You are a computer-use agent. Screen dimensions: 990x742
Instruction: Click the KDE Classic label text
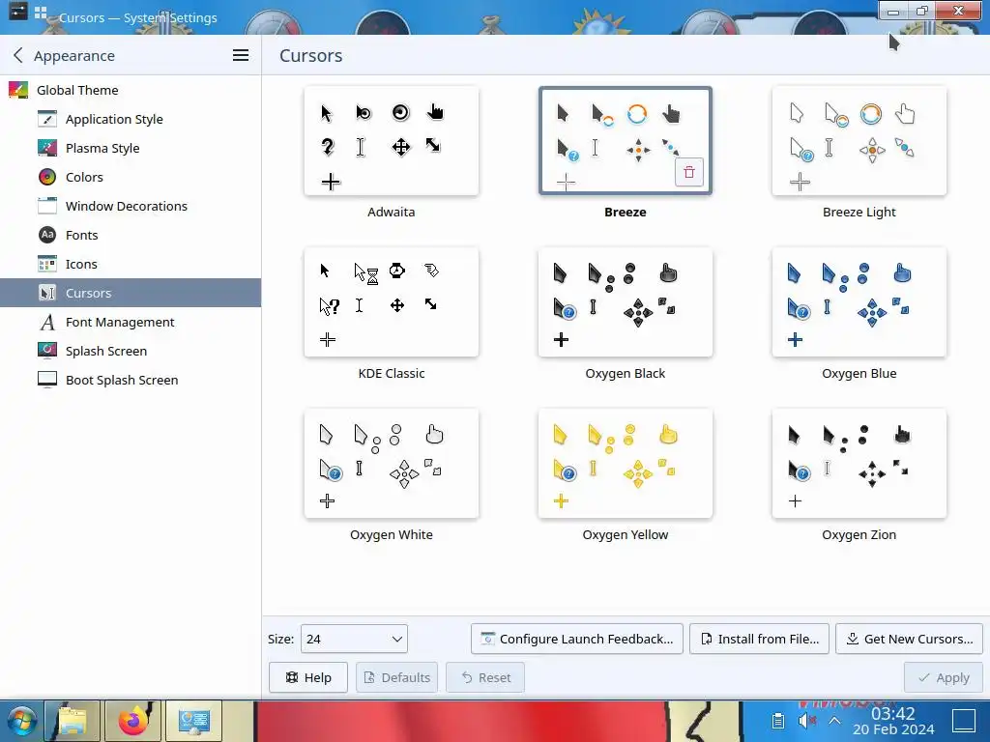pyautogui.click(x=392, y=374)
